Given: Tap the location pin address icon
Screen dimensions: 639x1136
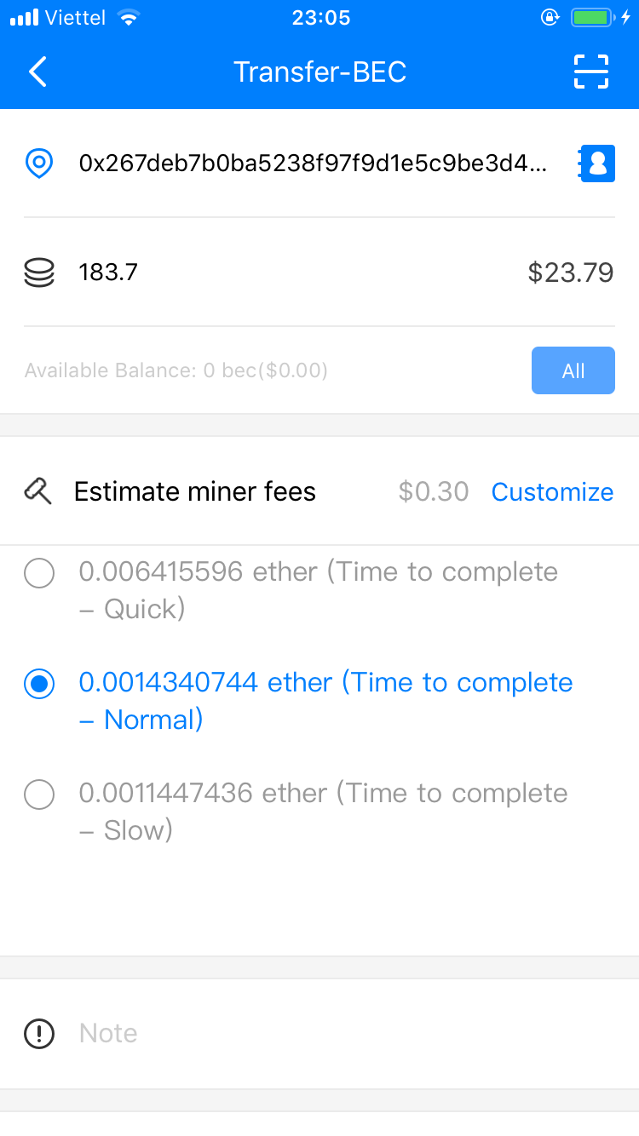Looking at the screenshot, I should click(x=39, y=163).
